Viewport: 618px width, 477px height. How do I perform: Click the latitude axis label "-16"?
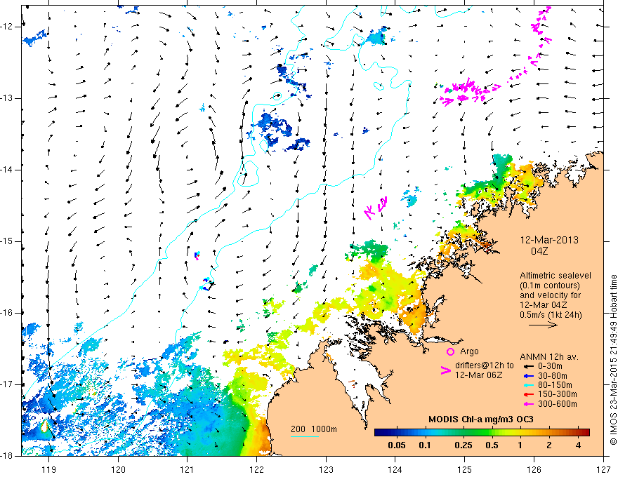(8, 313)
